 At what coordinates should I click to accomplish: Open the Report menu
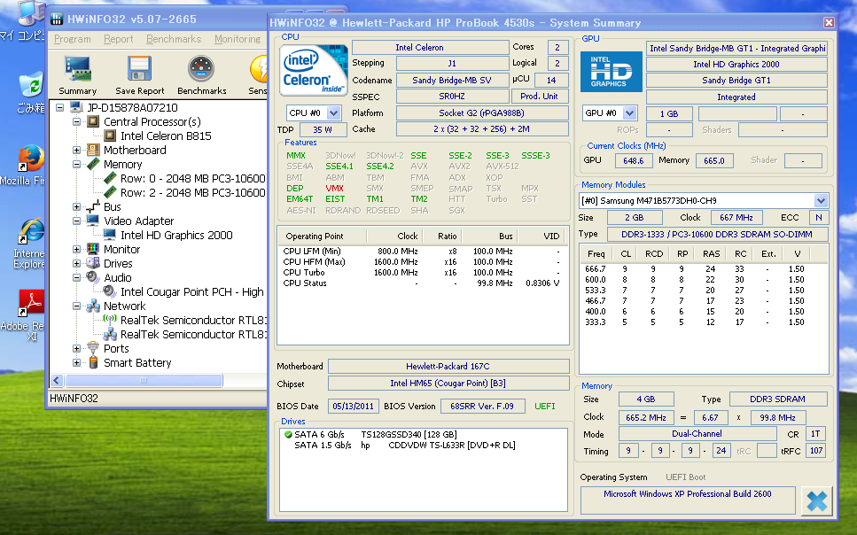tap(118, 39)
